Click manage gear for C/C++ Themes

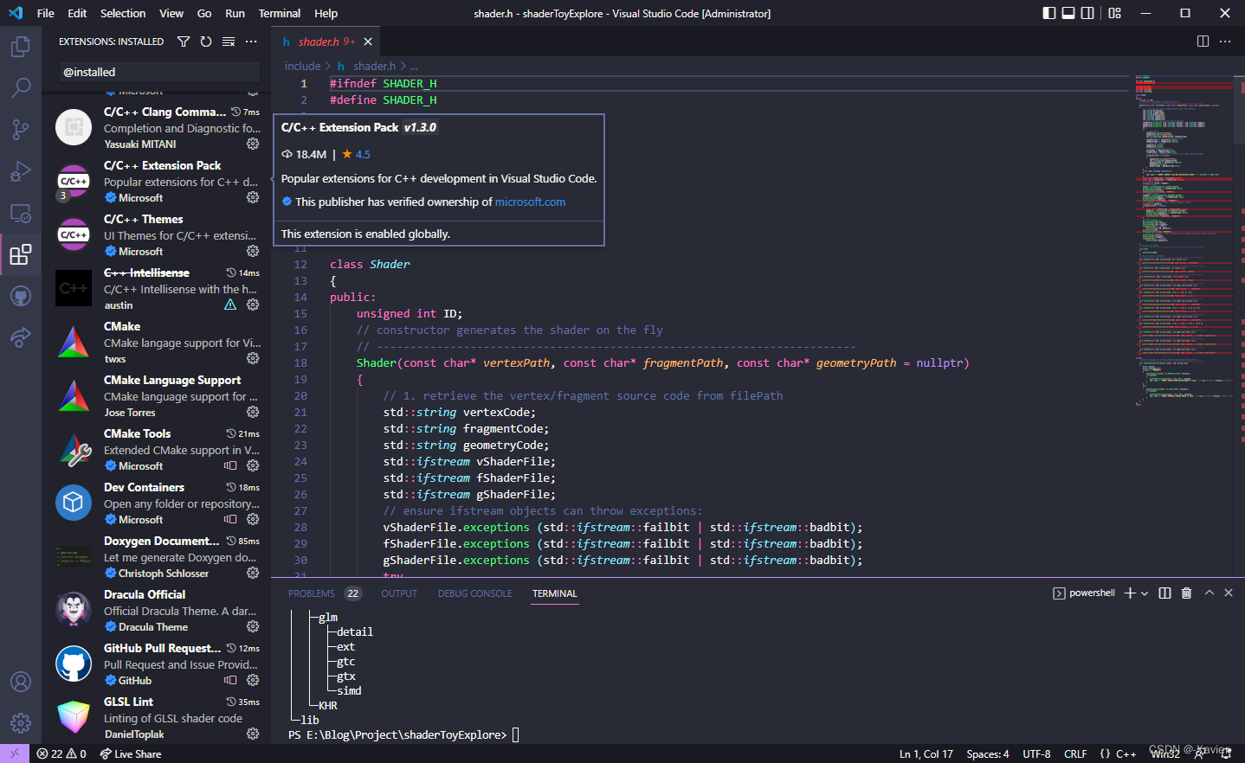coord(253,251)
